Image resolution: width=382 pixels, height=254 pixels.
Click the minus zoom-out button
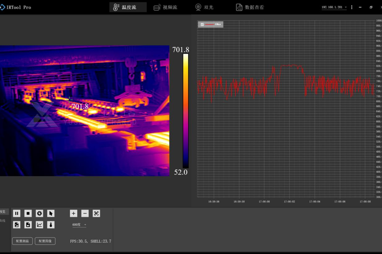(85, 213)
